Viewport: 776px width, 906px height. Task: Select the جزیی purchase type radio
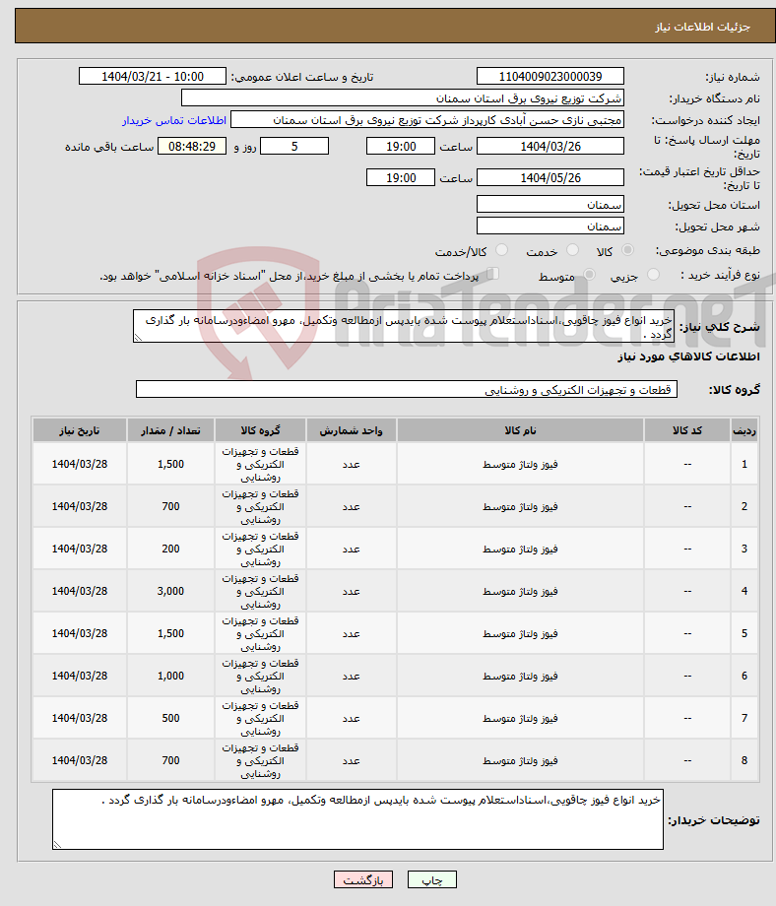point(653,275)
